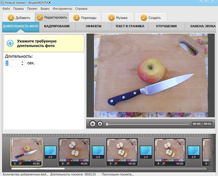Go to step 1 Добавить tab
Image resolution: width=218 pixels, height=176 pixels.
click(x=19, y=18)
